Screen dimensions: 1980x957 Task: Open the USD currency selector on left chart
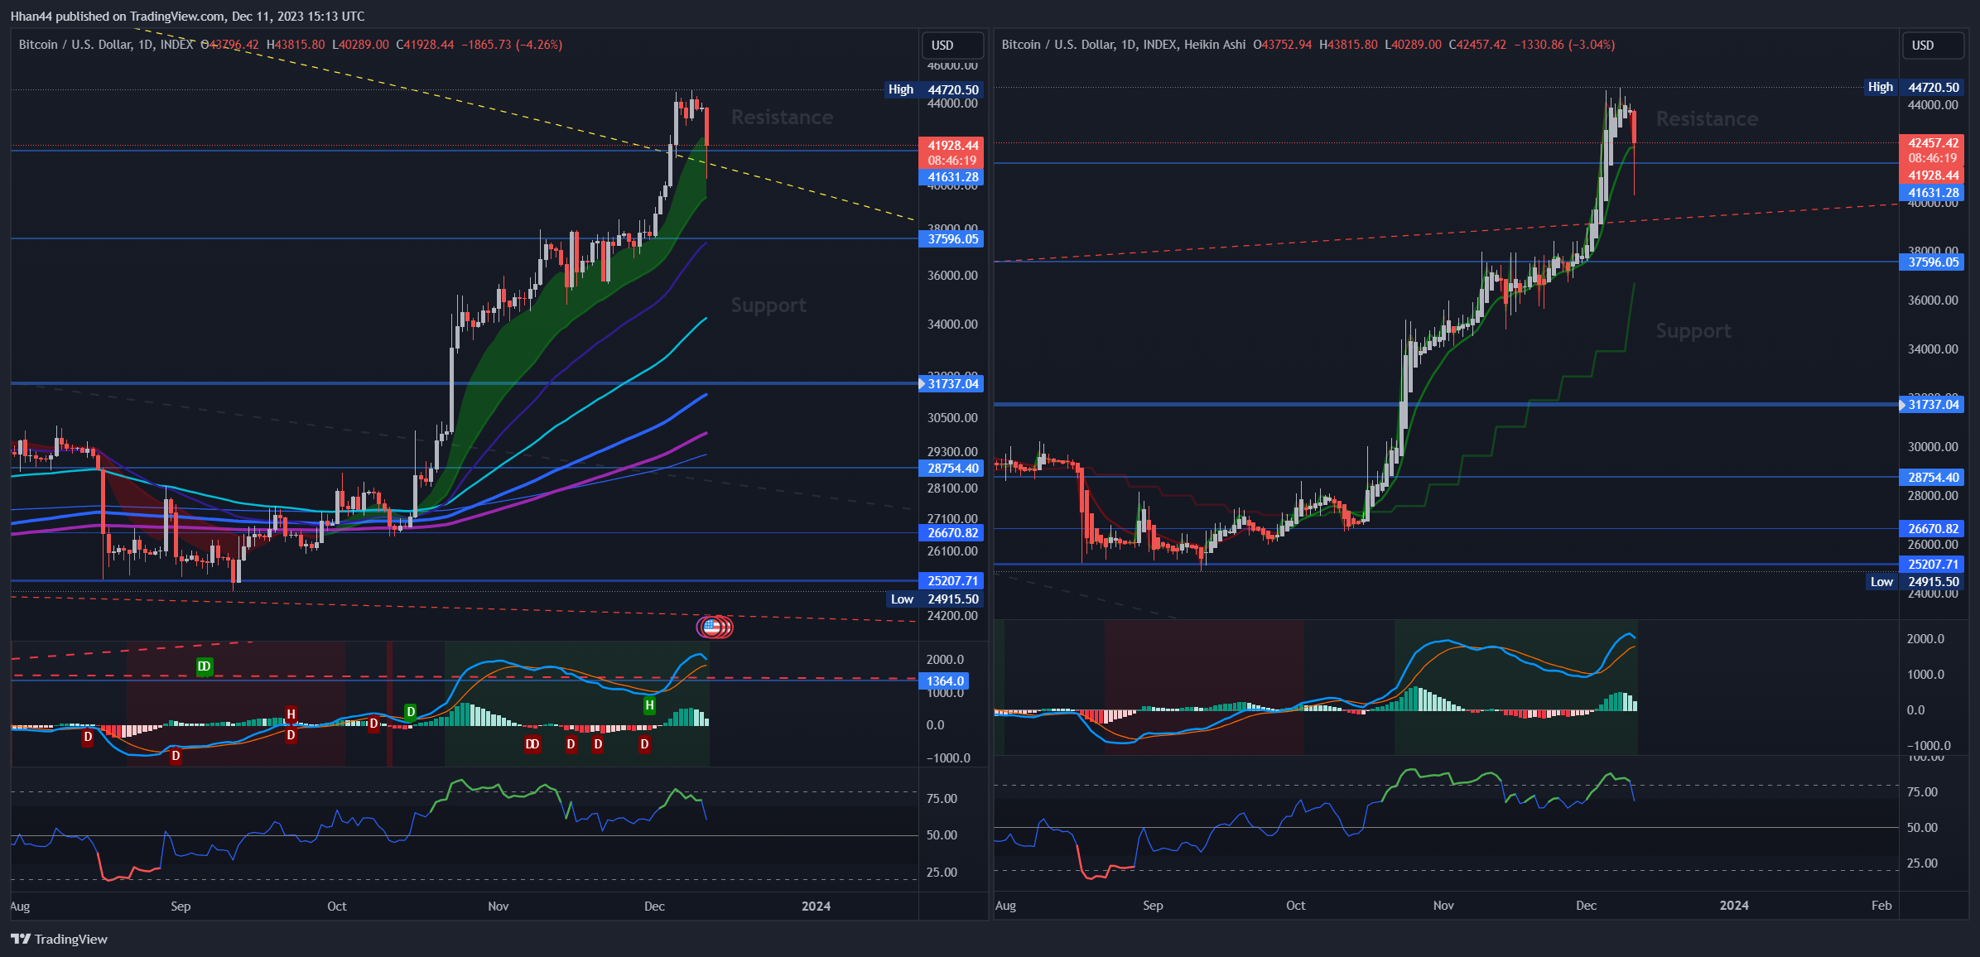click(951, 45)
